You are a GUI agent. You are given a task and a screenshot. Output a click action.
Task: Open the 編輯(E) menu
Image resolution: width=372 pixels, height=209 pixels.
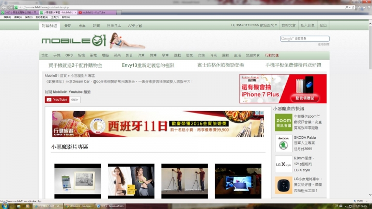pyautogui.click(x=18, y=18)
